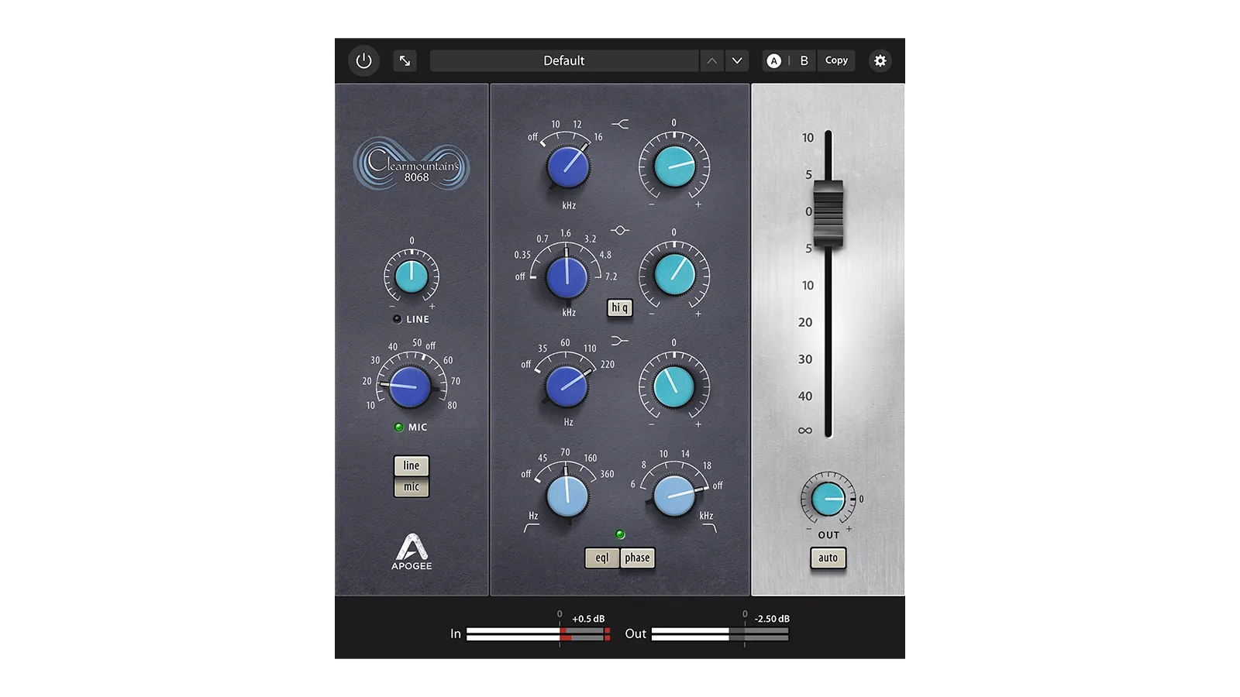Click the low shelf curve icon

tap(620, 341)
